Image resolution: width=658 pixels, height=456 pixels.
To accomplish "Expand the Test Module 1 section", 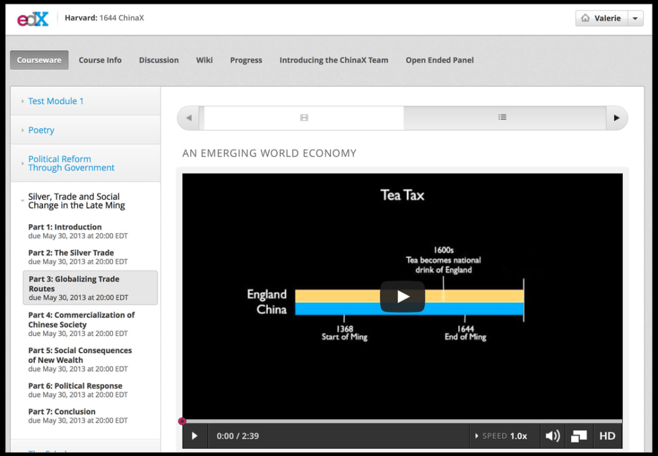I will point(56,101).
